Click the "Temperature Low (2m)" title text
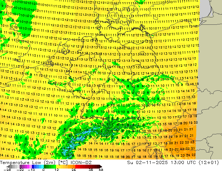 (x=27, y=163)
